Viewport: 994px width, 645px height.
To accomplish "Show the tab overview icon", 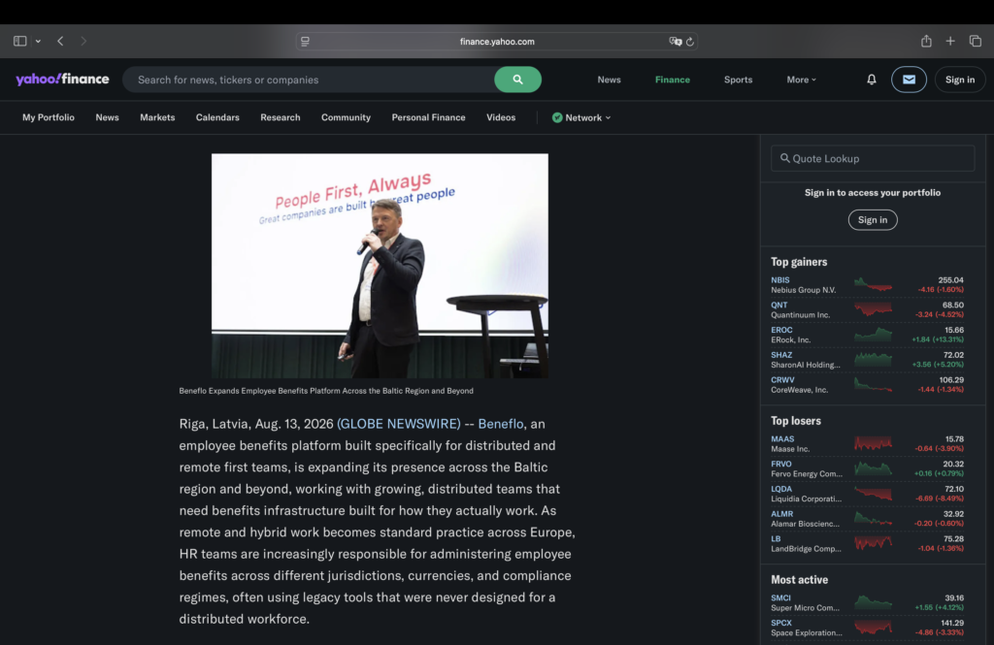I will (x=975, y=41).
